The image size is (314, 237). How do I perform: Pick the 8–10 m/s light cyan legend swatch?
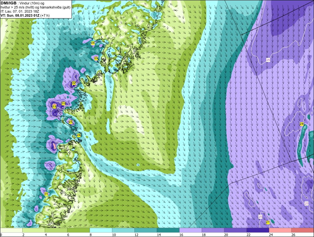[101, 230]
